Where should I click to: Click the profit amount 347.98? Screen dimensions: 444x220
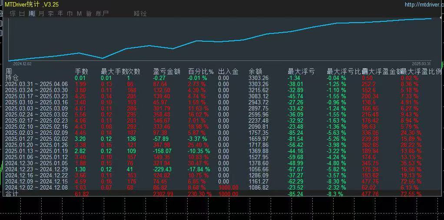pyautogui.click(x=162, y=145)
